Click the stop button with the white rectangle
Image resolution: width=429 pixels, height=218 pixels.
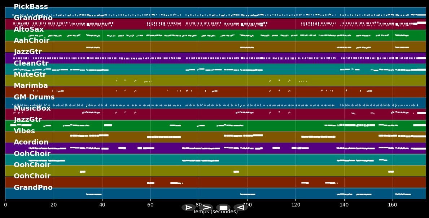(x=223, y=208)
